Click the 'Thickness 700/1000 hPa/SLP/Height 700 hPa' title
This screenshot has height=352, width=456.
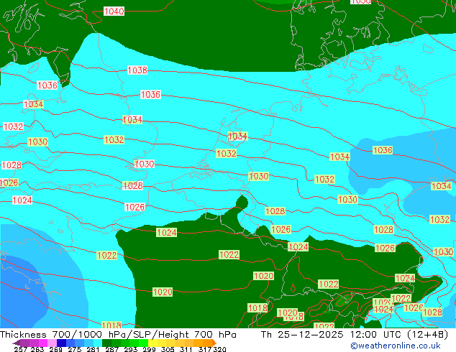coord(118,335)
